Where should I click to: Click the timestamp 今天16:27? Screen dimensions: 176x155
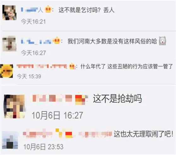33,53
